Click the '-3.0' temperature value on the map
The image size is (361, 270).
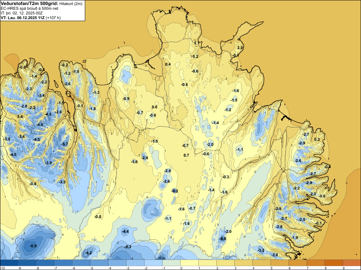(x=7, y=139)
